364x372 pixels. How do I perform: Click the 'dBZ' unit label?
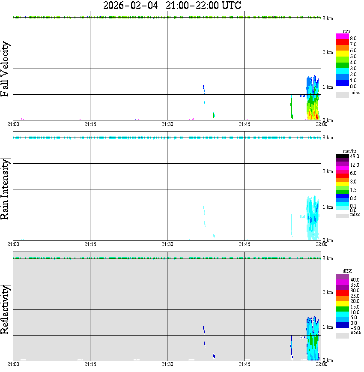(347, 271)
